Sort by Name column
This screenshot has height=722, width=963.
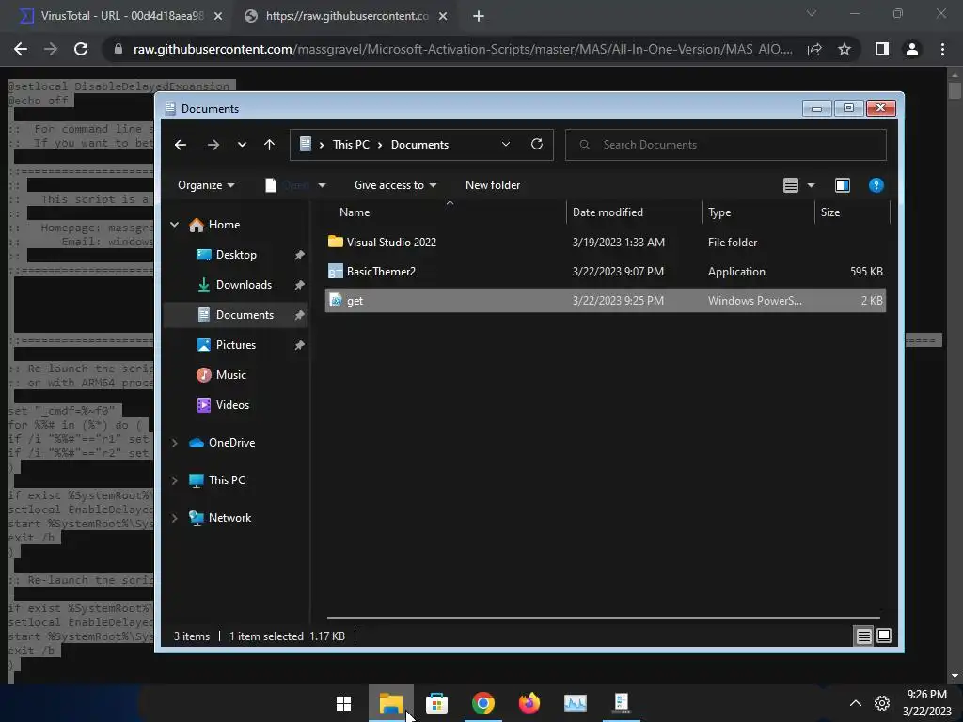(355, 212)
